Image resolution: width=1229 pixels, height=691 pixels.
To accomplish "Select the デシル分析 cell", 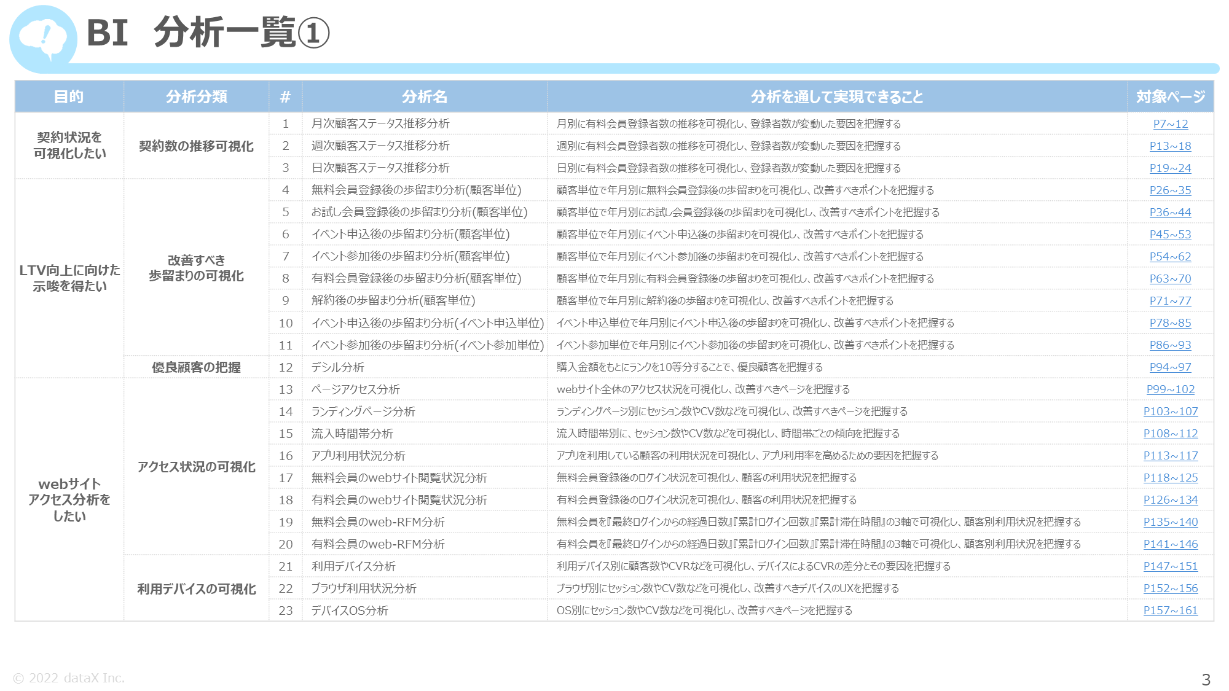I will (x=425, y=367).
